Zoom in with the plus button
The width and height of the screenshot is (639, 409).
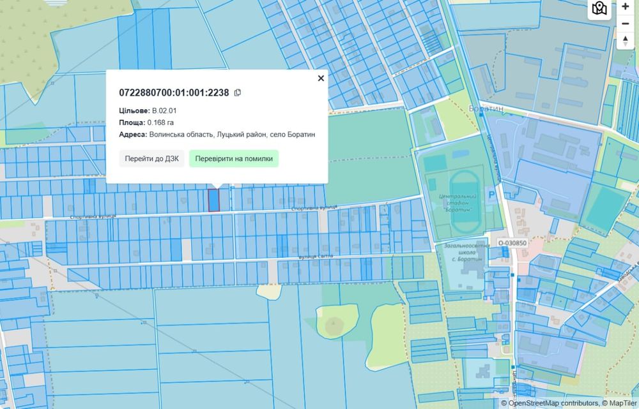click(625, 6)
